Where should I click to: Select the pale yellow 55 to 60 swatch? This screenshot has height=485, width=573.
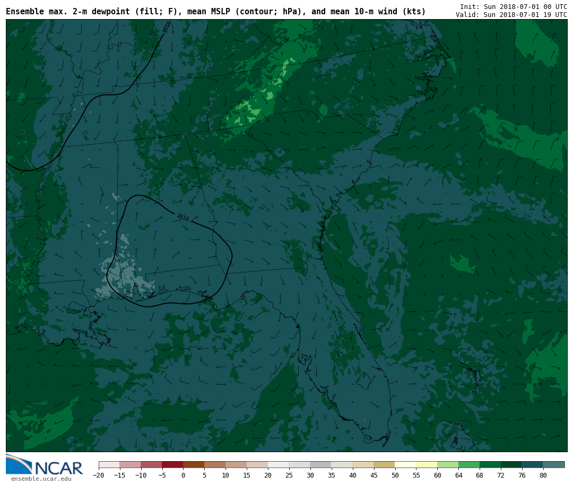pyautogui.click(x=427, y=464)
